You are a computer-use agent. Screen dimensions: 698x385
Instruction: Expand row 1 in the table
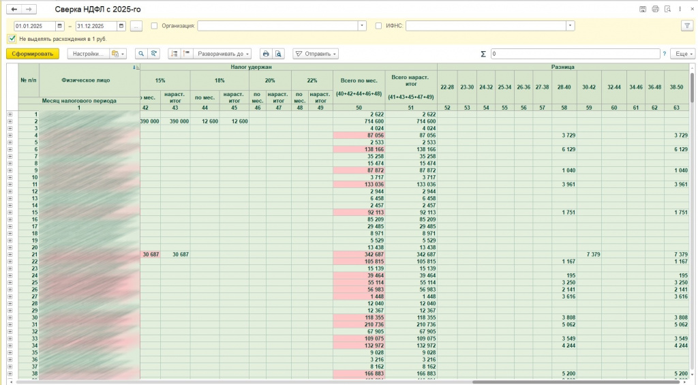(10, 114)
